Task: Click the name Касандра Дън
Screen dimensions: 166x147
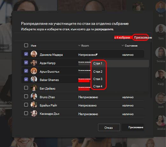Action: (49, 114)
